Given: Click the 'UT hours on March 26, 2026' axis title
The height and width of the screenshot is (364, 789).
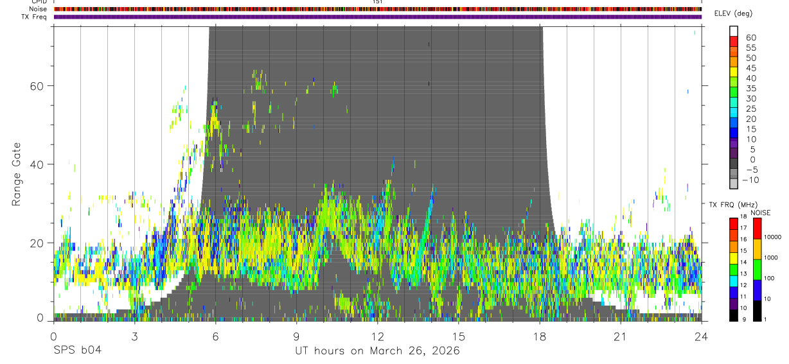Looking at the screenshot, I should [377, 351].
